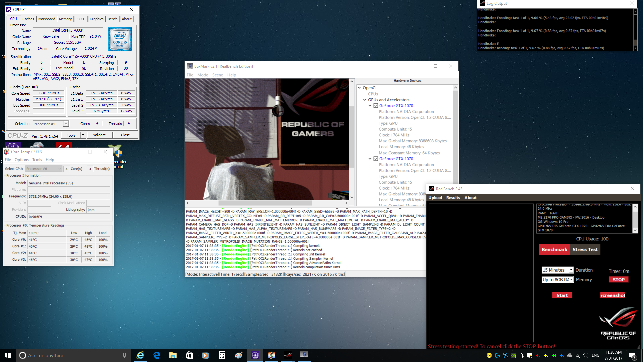Open Microsoft Edge from the taskbar
The width and height of the screenshot is (643, 362).
tap(157, 355)
